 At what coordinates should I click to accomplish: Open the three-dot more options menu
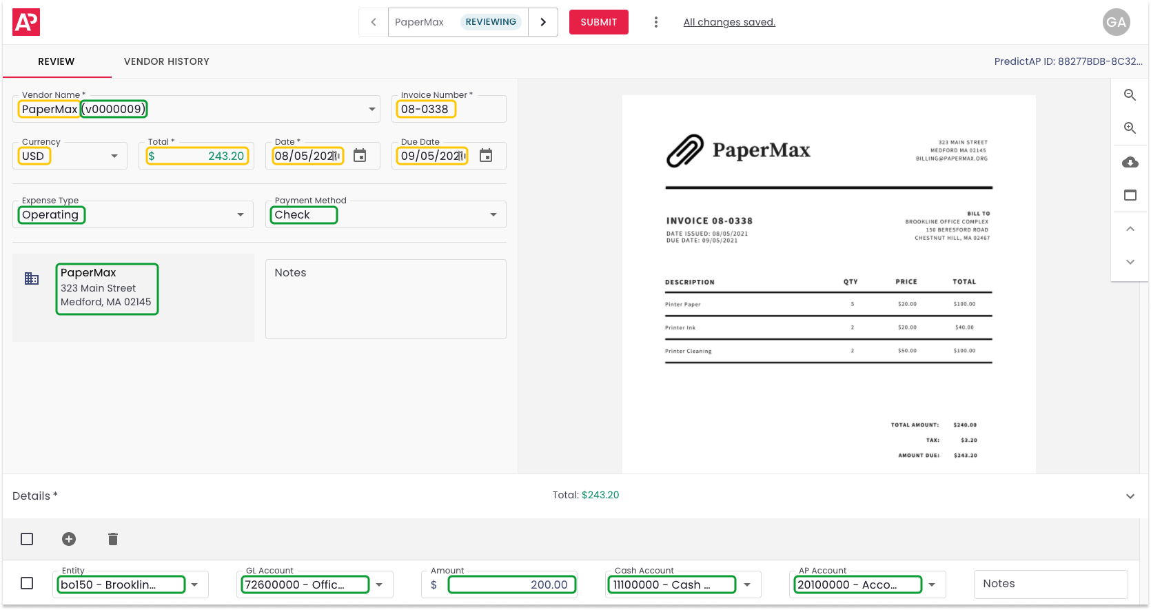(655, 22)
